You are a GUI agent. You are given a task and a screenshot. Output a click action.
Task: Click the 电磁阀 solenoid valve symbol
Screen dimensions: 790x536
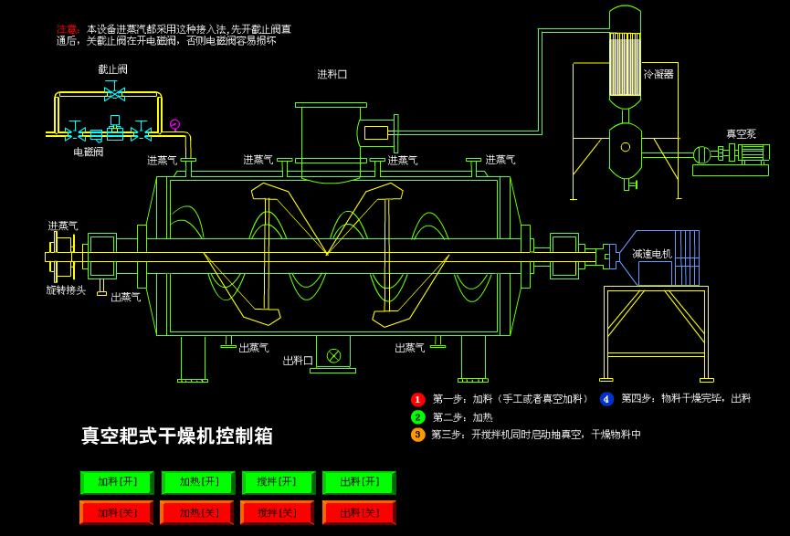click(115, 130)
